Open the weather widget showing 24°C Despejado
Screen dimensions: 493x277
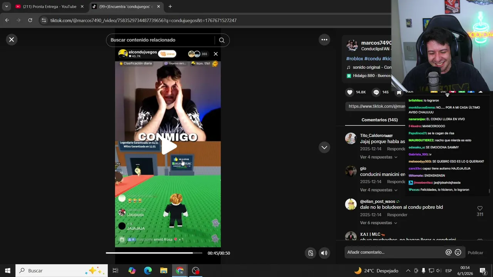point(376,270)
